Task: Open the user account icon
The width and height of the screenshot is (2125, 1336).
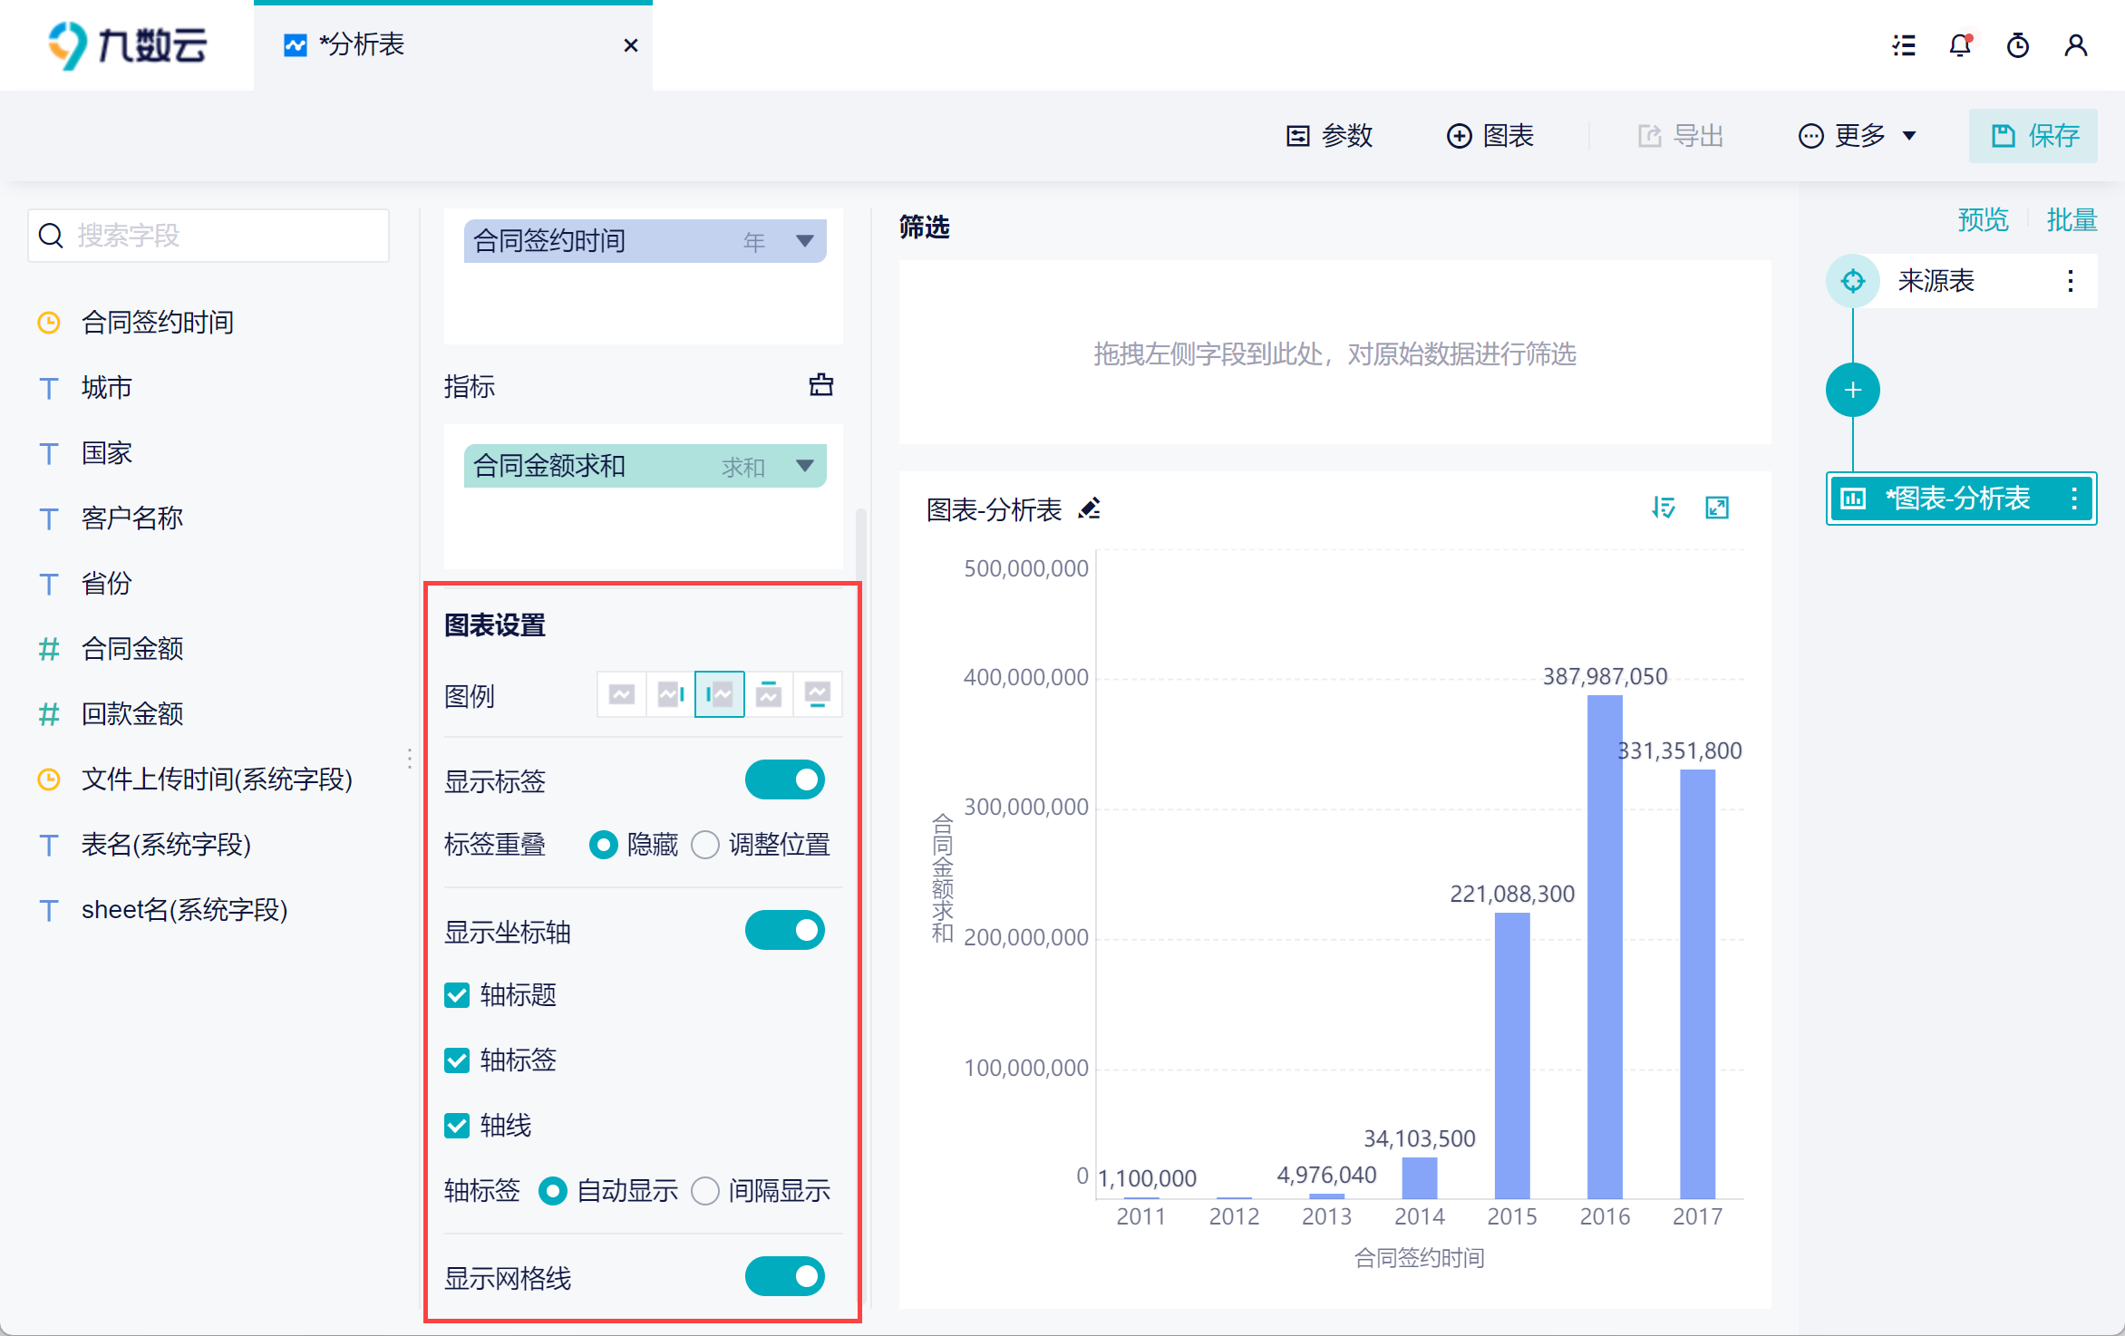Action: click(2075, 45)
